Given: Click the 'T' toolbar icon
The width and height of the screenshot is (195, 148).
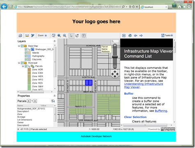Looking at the screenshot, I should pos(84,36).
